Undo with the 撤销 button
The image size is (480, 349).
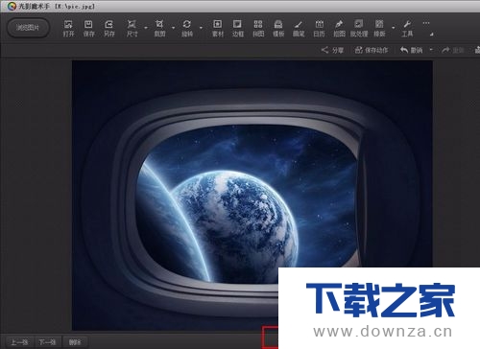point(411,50)
